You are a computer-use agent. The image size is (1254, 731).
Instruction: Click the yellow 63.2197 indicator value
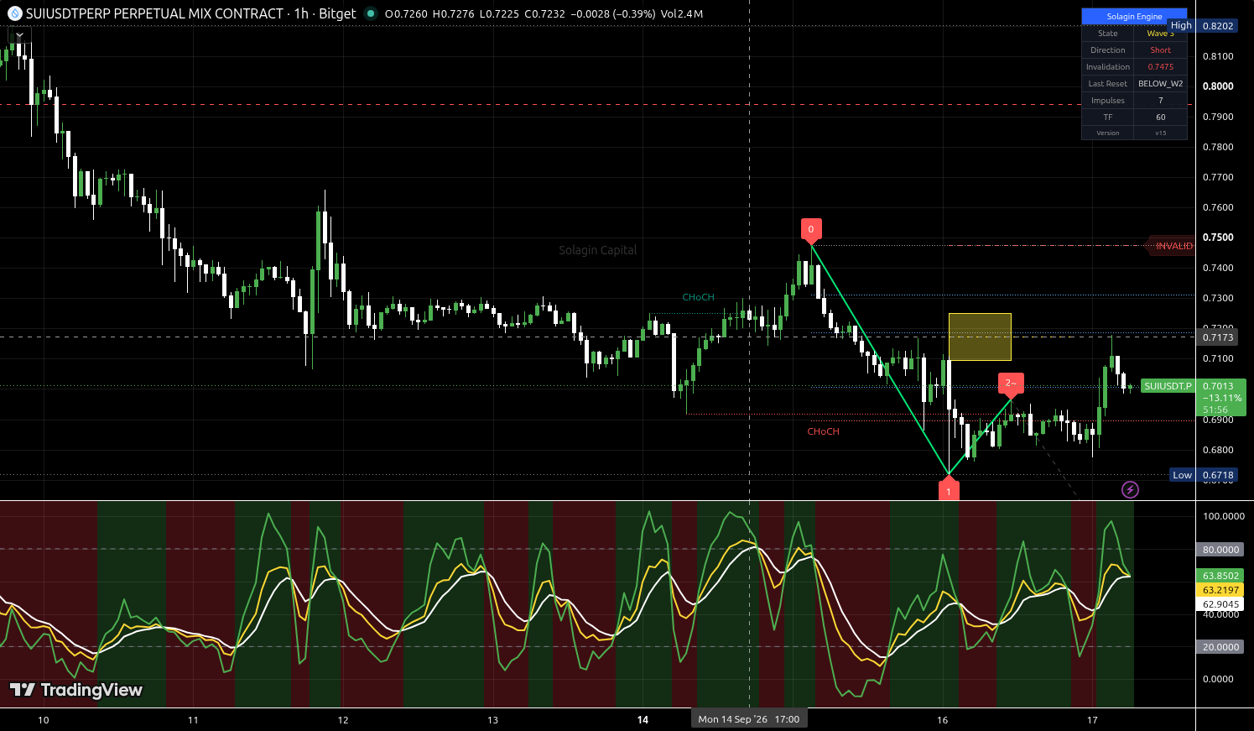(x=1220, y=590)
